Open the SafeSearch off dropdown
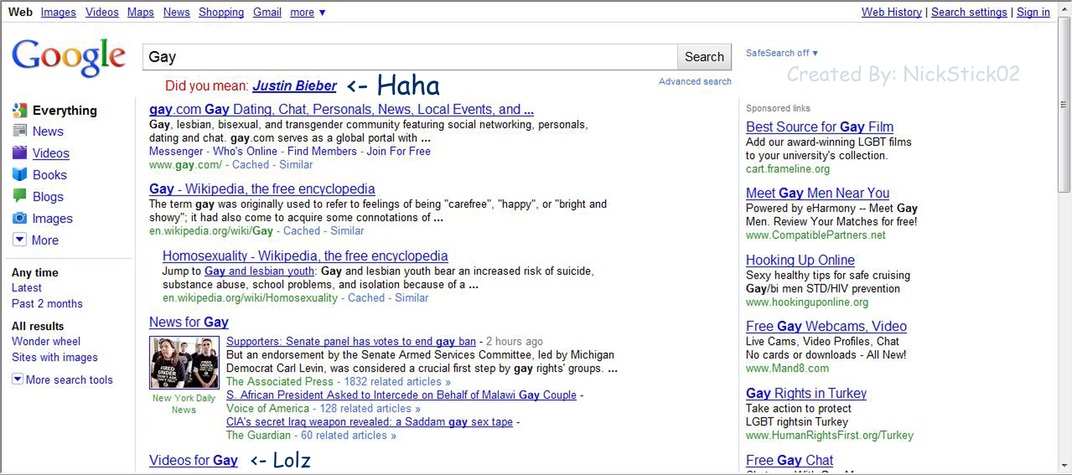 [782, 53]
